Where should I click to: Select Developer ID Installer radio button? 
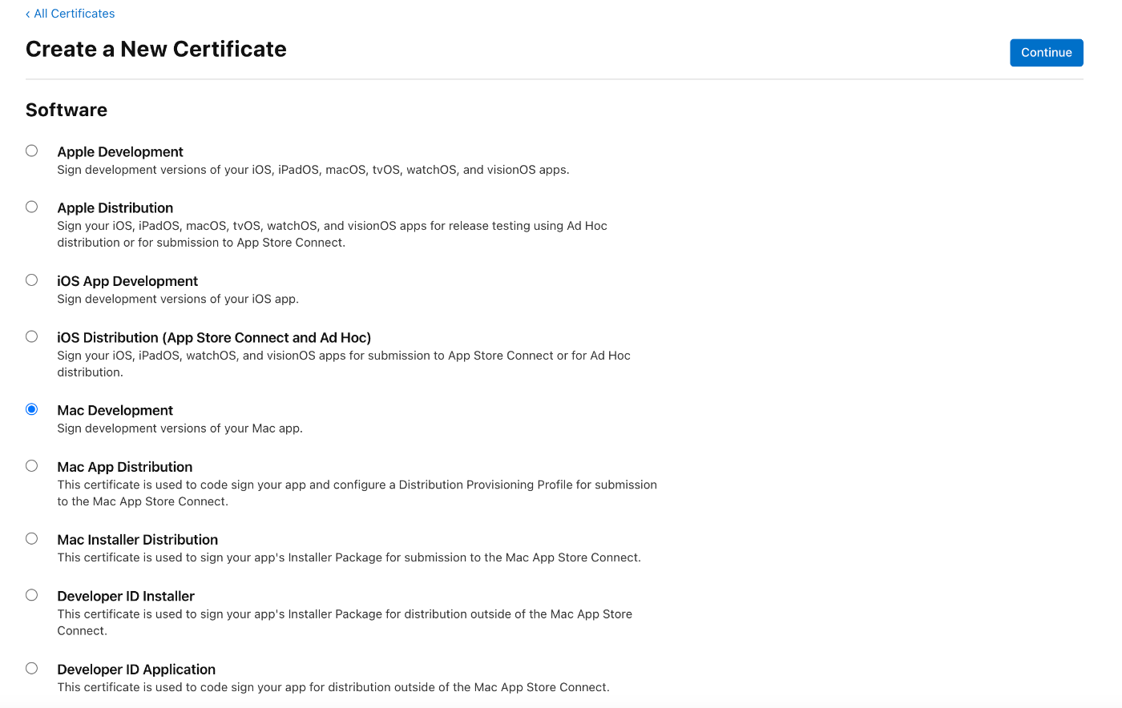[x=31, y=594]
